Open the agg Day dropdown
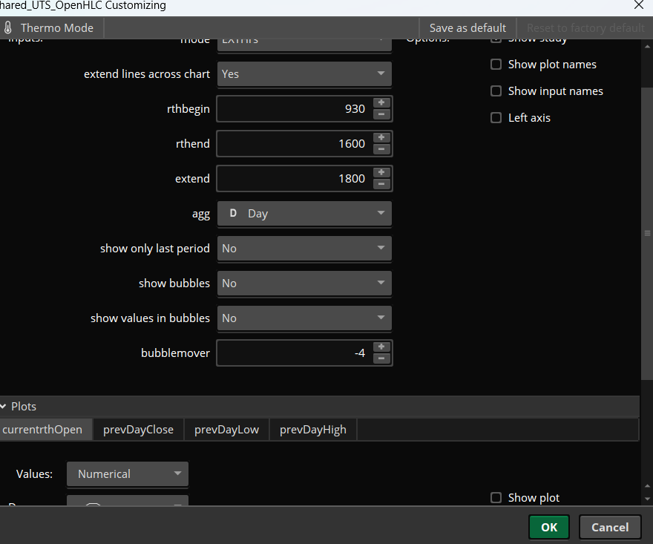This screenshot has height=544, width=653. (x=303, y=214)
